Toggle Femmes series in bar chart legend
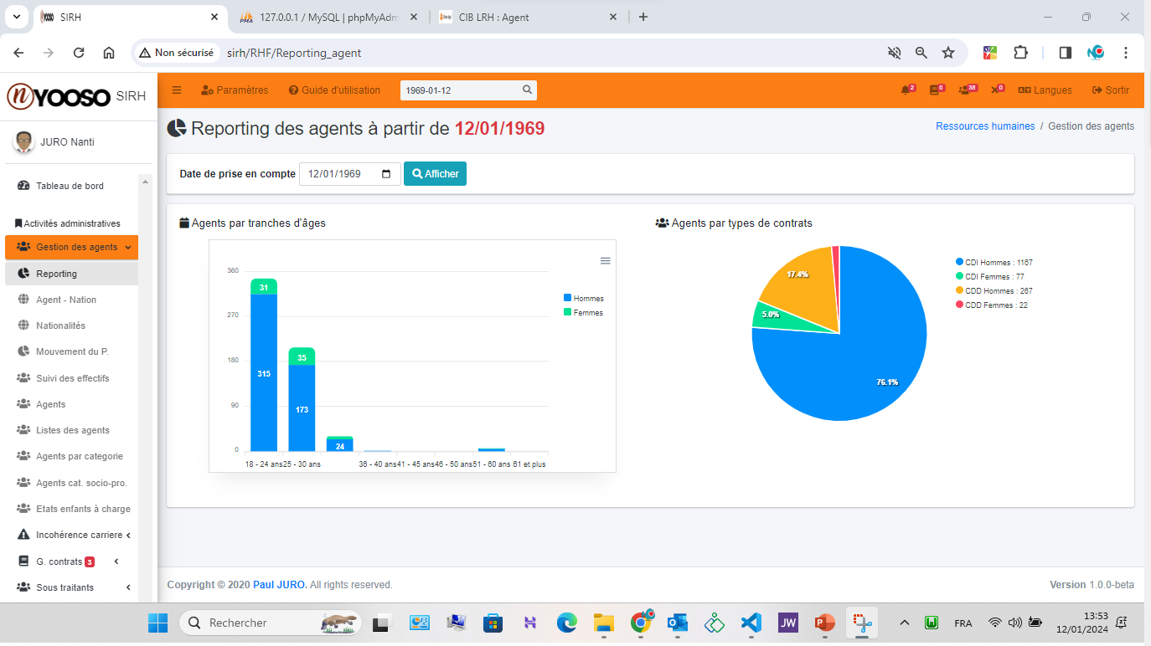The width and height of the screenshot is (1151, 646). [x=583, y=313]
